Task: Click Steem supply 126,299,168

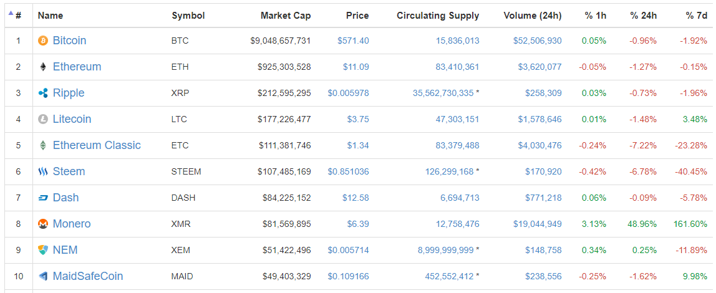Action: (450, 171)
